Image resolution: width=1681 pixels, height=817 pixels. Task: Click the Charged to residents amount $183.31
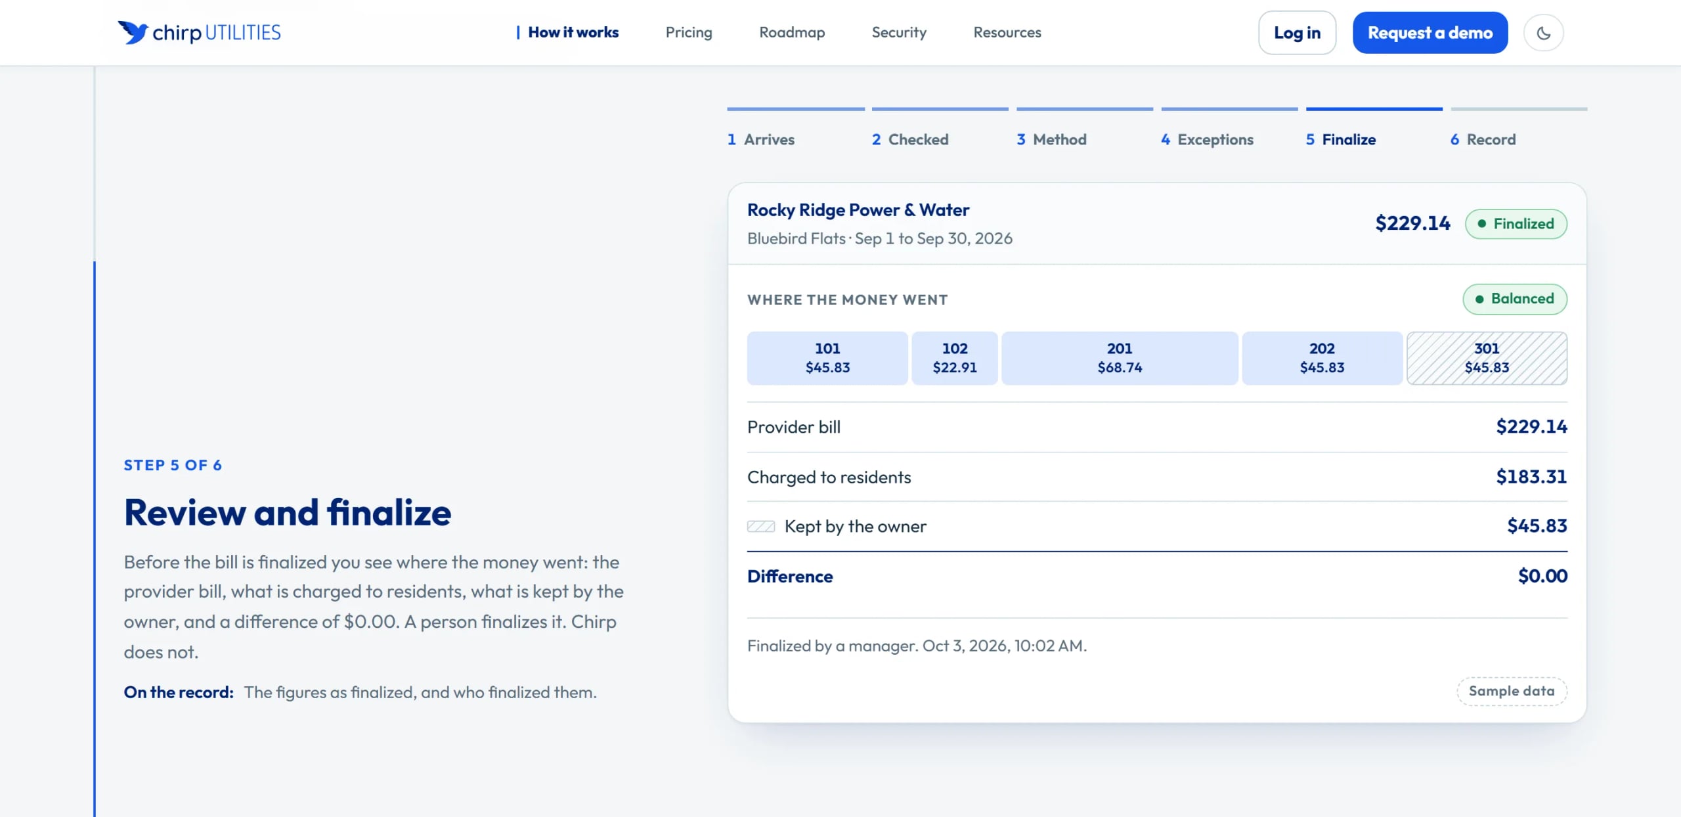[x=1531, y=477]
